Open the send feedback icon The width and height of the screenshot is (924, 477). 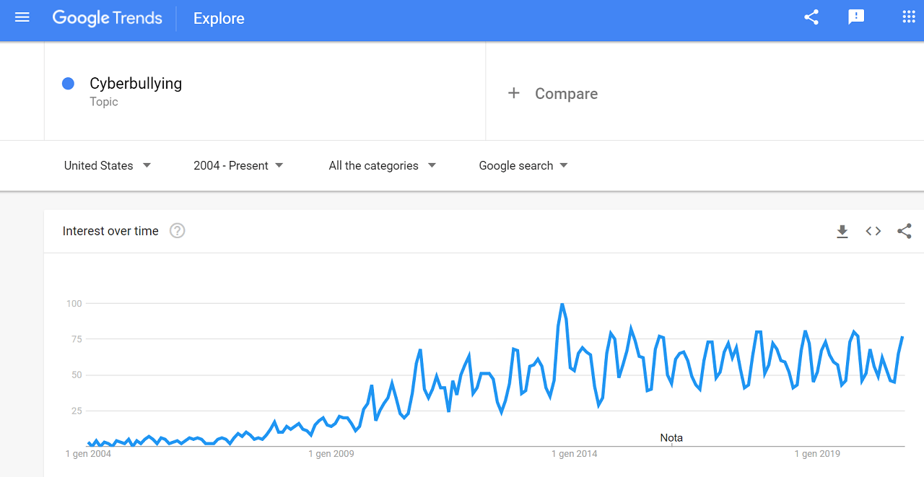pyautogui.click(x=856, y=17)
